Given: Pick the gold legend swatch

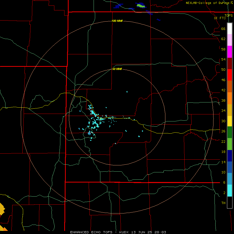Looking at the screenshot, I should [x=230, y=110].
